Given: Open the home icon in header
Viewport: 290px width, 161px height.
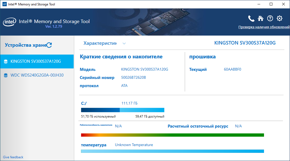Looking at the screenshot, I should [x=260, y=18].
